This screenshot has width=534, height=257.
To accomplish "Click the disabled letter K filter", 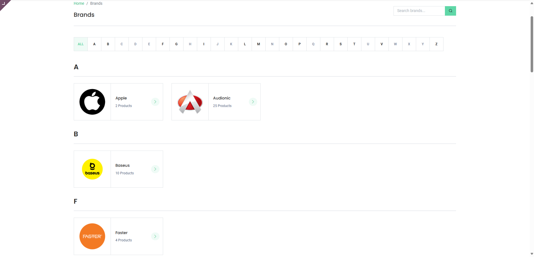I will 231,44.
